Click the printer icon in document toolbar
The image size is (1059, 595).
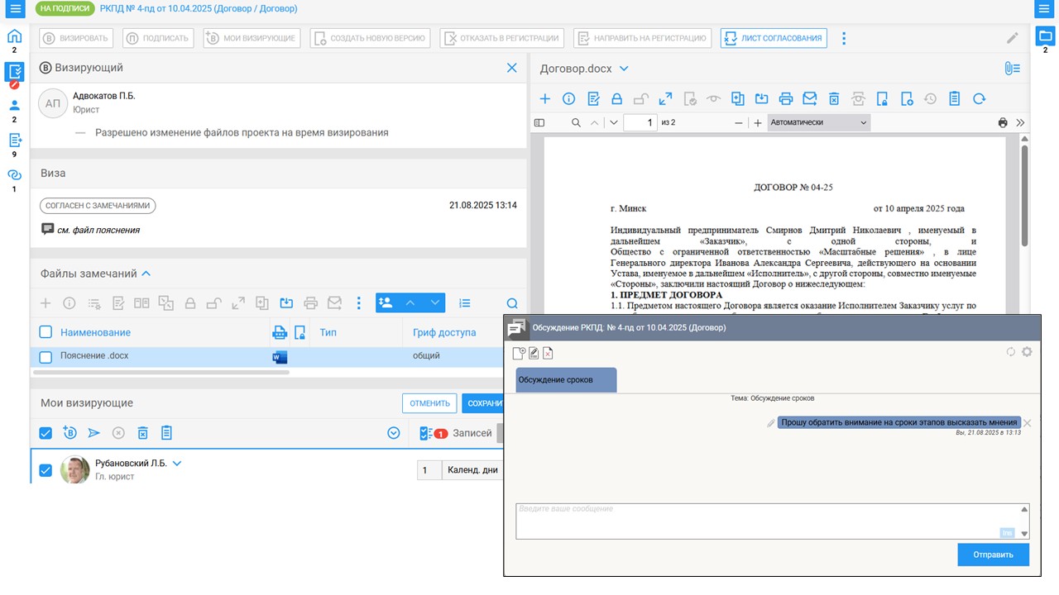click(786, 99)
